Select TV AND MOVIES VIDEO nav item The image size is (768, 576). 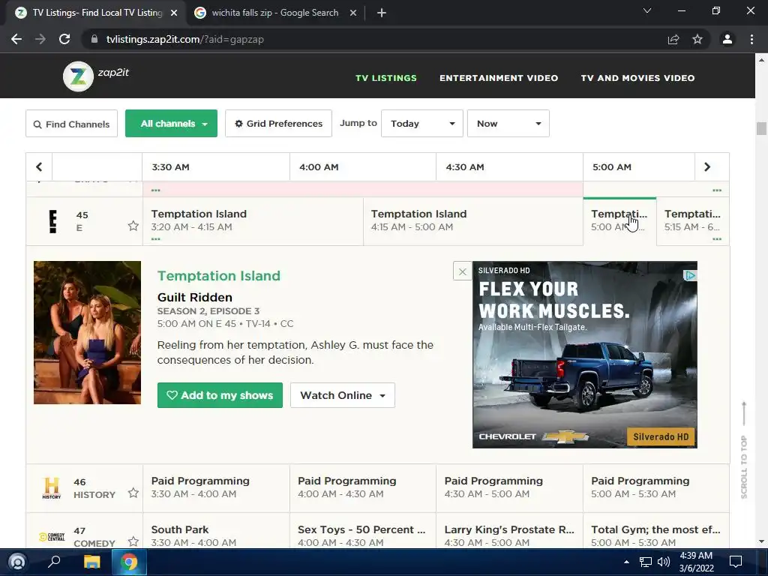point(637,78)
